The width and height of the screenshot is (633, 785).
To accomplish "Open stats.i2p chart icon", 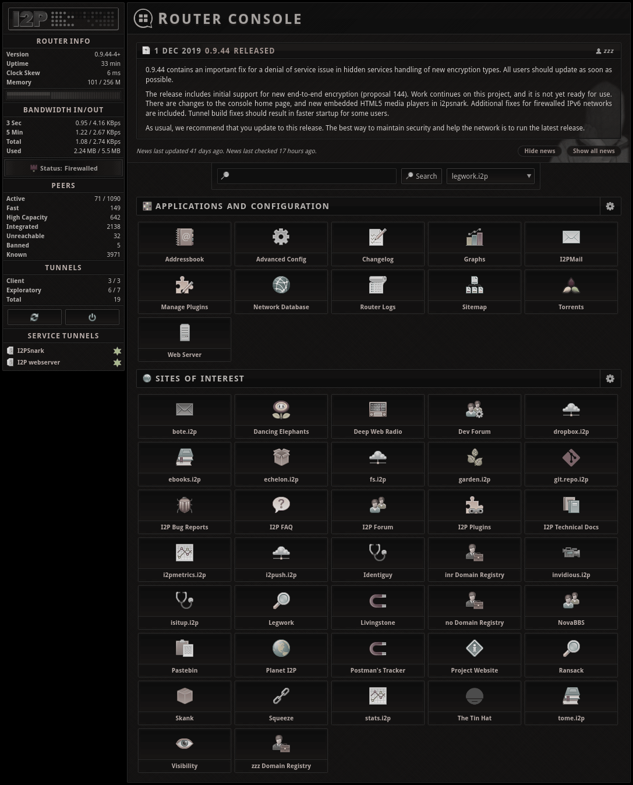I will 378,696.
